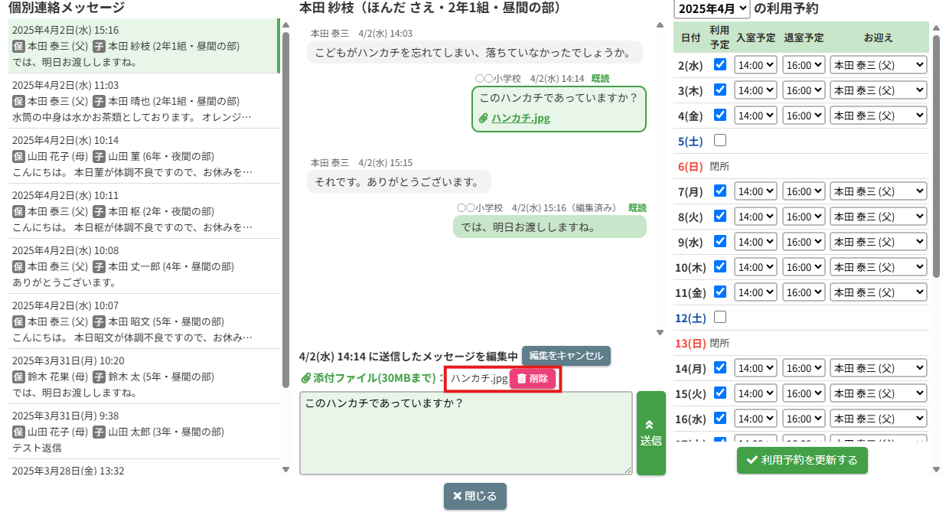Open the 2025年4月 month dropdown
949x512 pixels.
712,9
